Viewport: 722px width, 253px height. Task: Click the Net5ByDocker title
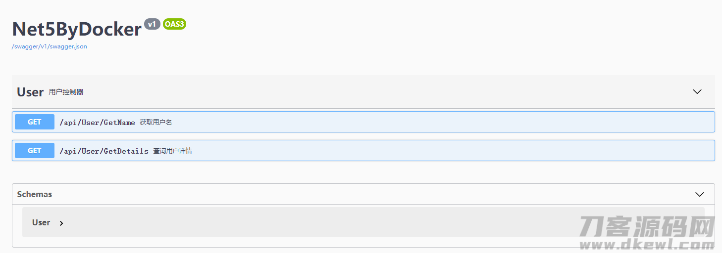click(x=77, y=29)
